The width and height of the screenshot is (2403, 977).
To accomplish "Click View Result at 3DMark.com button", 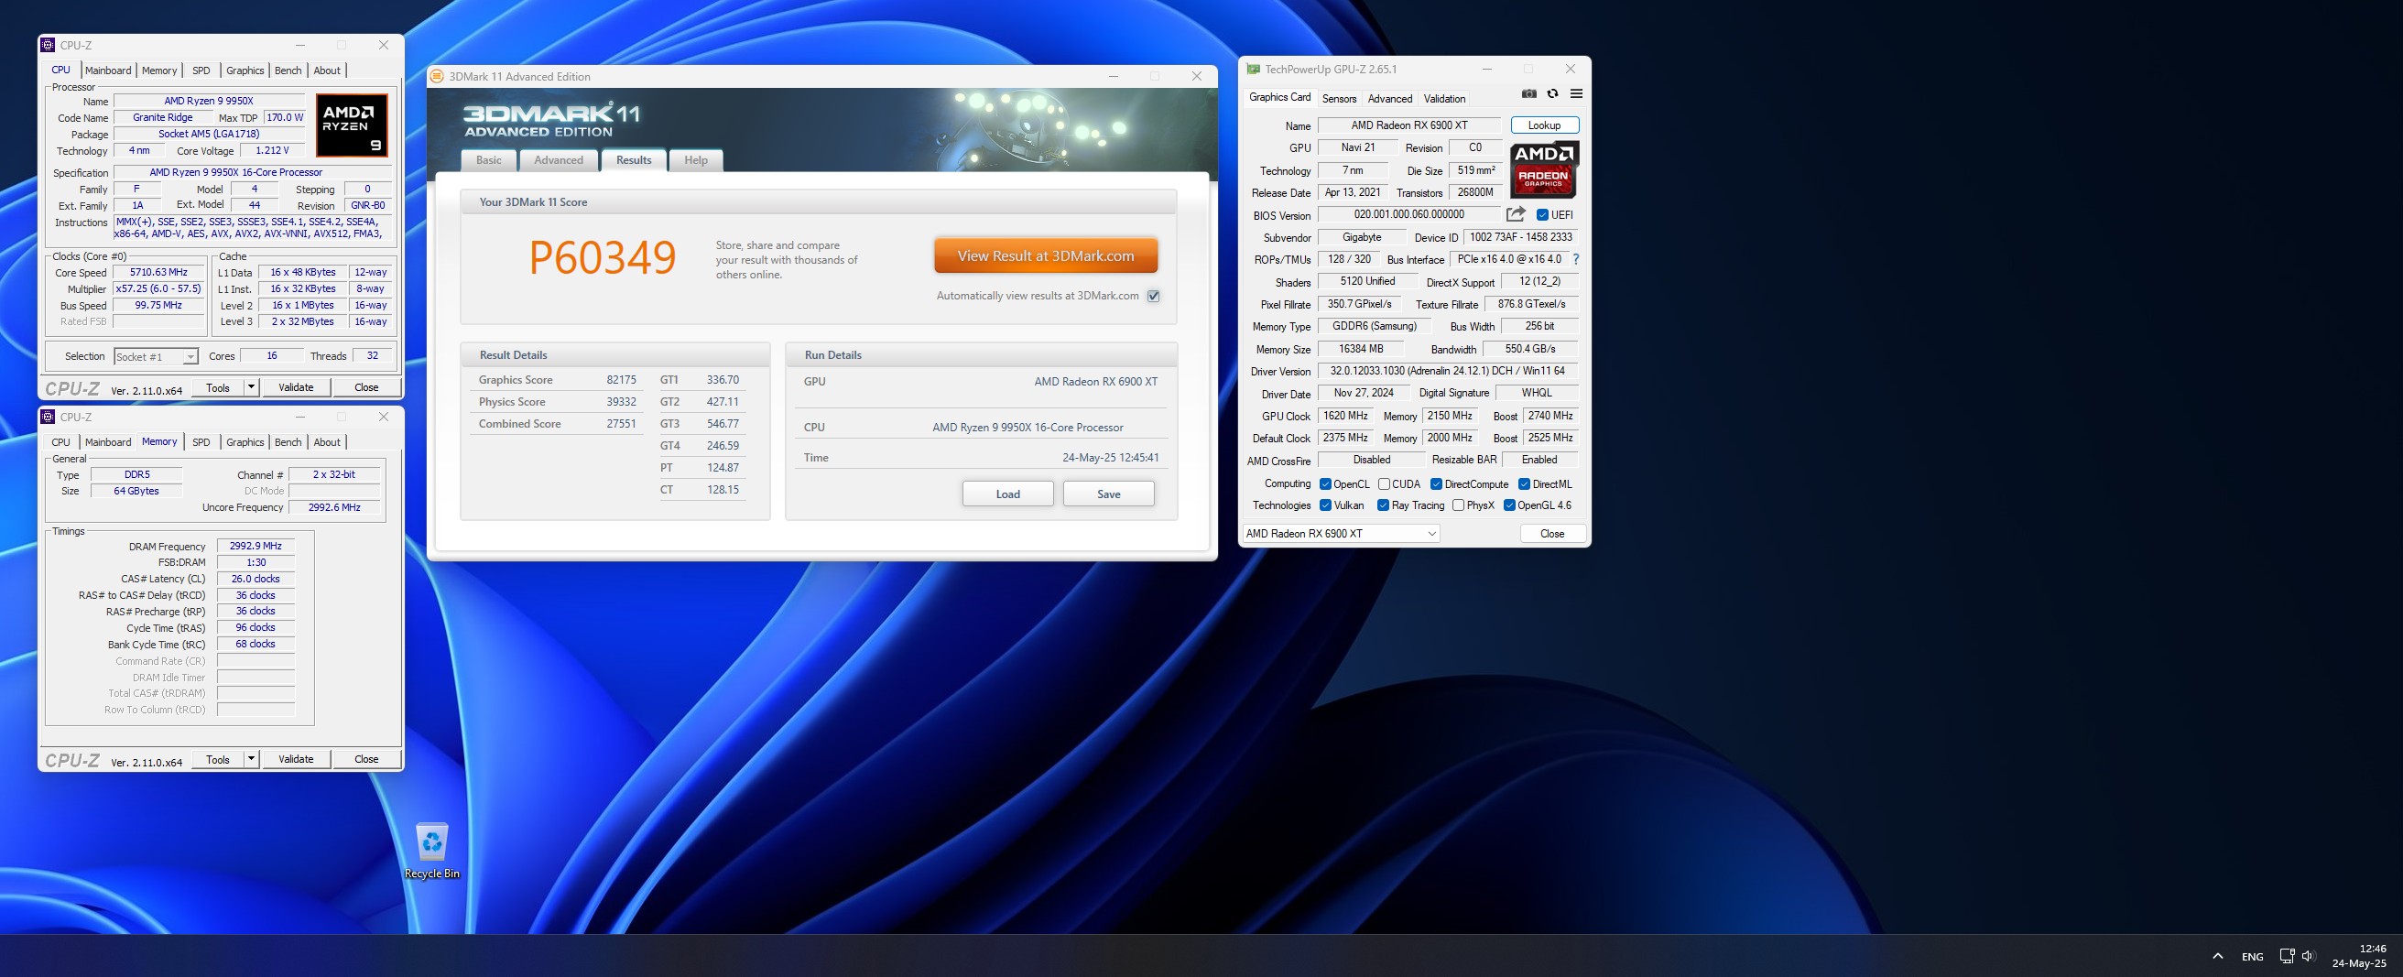I will click(1046, 255).
